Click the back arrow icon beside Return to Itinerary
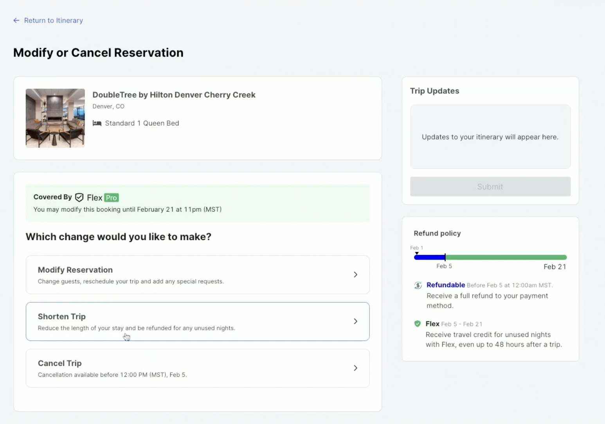The height and width of the screenshot is (424, 605). pos(16,20)
